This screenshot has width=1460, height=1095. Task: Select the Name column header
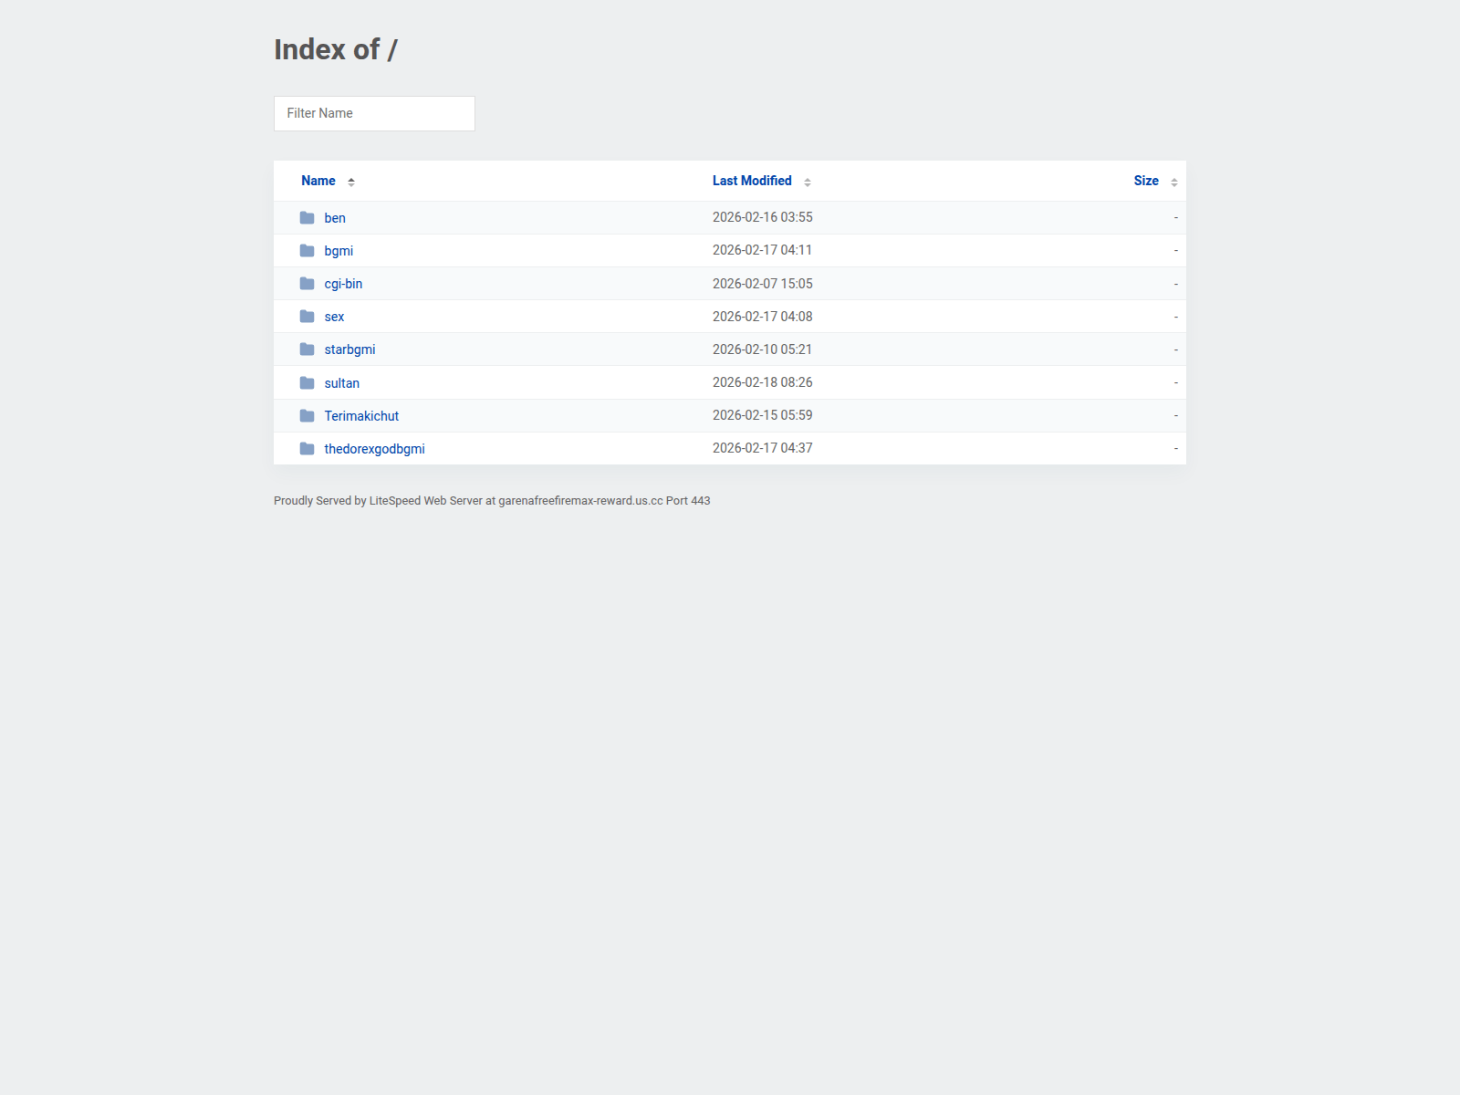point(318,181)
